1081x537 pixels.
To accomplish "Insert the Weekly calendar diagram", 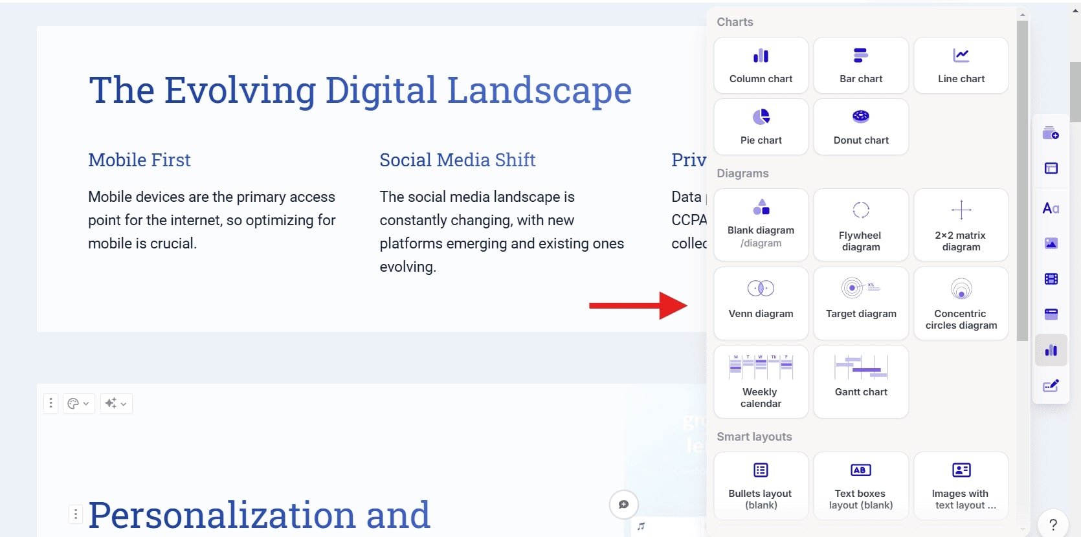I will click(x=761, y=381).
